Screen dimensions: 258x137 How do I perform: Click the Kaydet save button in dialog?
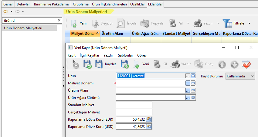tap(106, 64)
